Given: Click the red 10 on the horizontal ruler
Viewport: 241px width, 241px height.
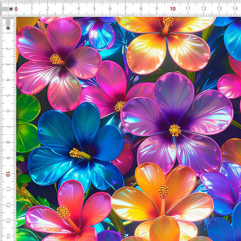Looking at the screenshot, I should [x=172, y=9].
